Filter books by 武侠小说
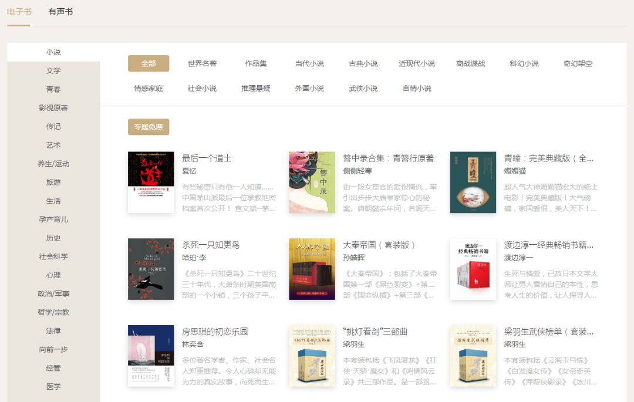This screenshot has height=402, width=634. coord(362,88)
